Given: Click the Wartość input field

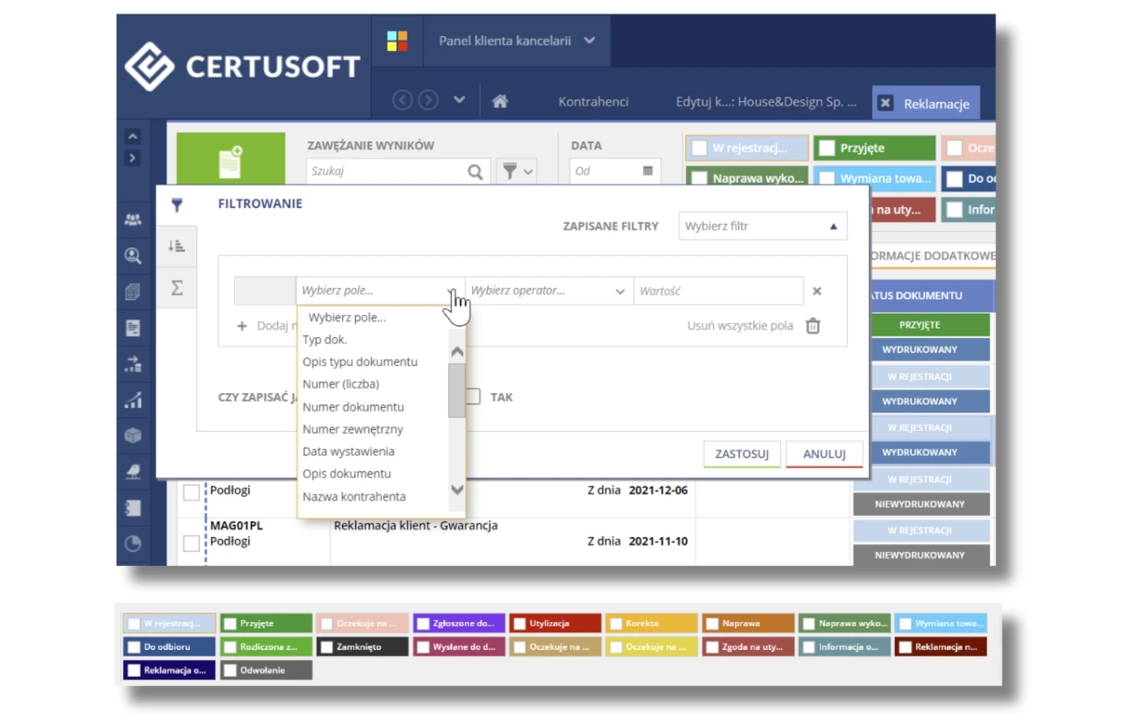Looking at the screenshot, I should coord(717,291).
